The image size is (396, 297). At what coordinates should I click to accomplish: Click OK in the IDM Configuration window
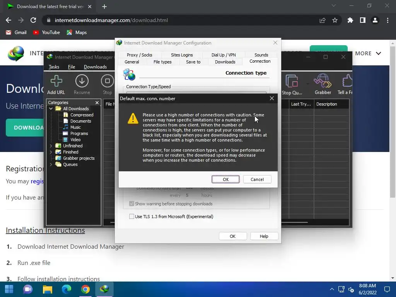tap(232, 236)
